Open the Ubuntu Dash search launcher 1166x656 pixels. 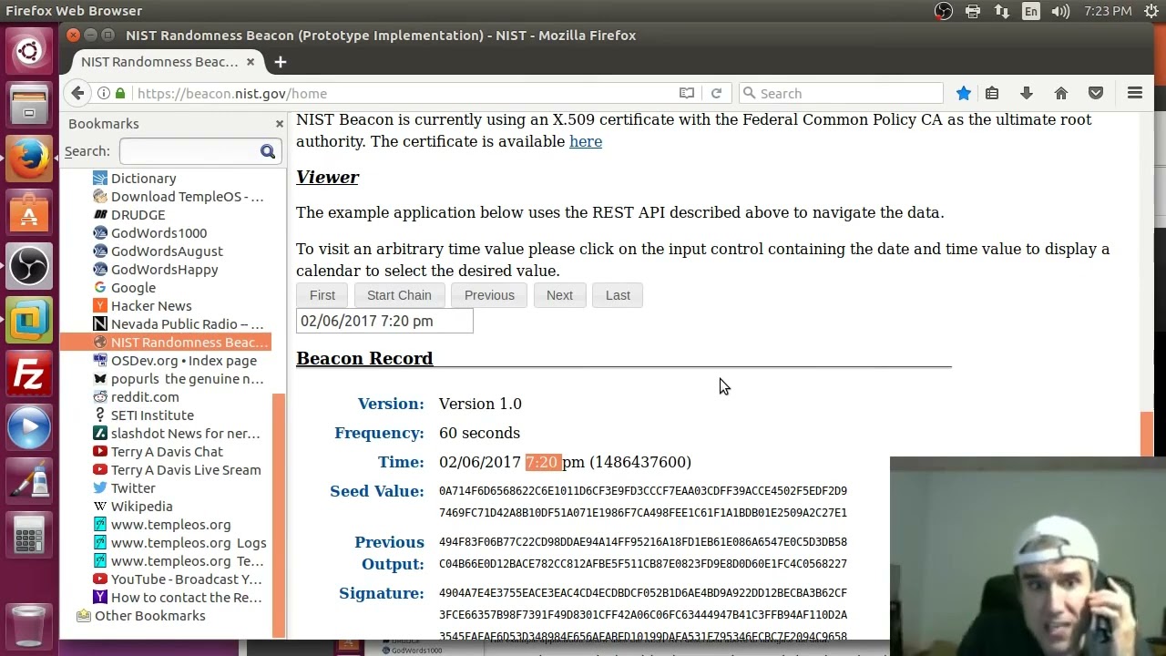pyautogui.click(x=29, y=50)
